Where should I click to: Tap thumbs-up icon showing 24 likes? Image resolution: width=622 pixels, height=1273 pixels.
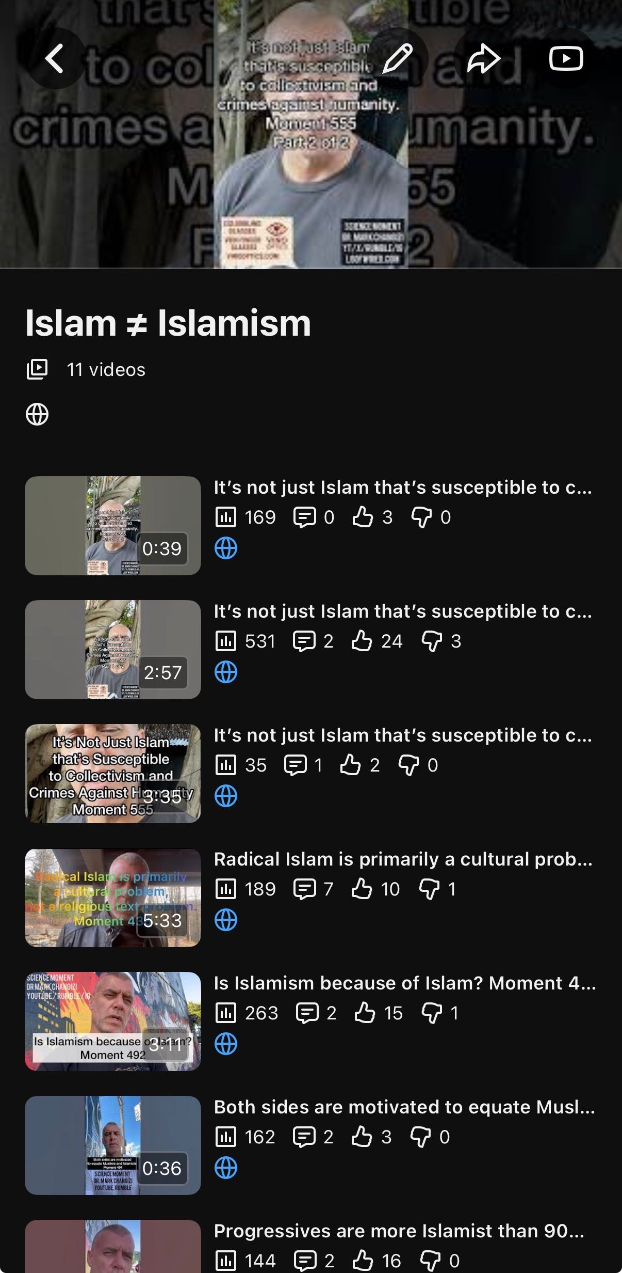(362, 641)
